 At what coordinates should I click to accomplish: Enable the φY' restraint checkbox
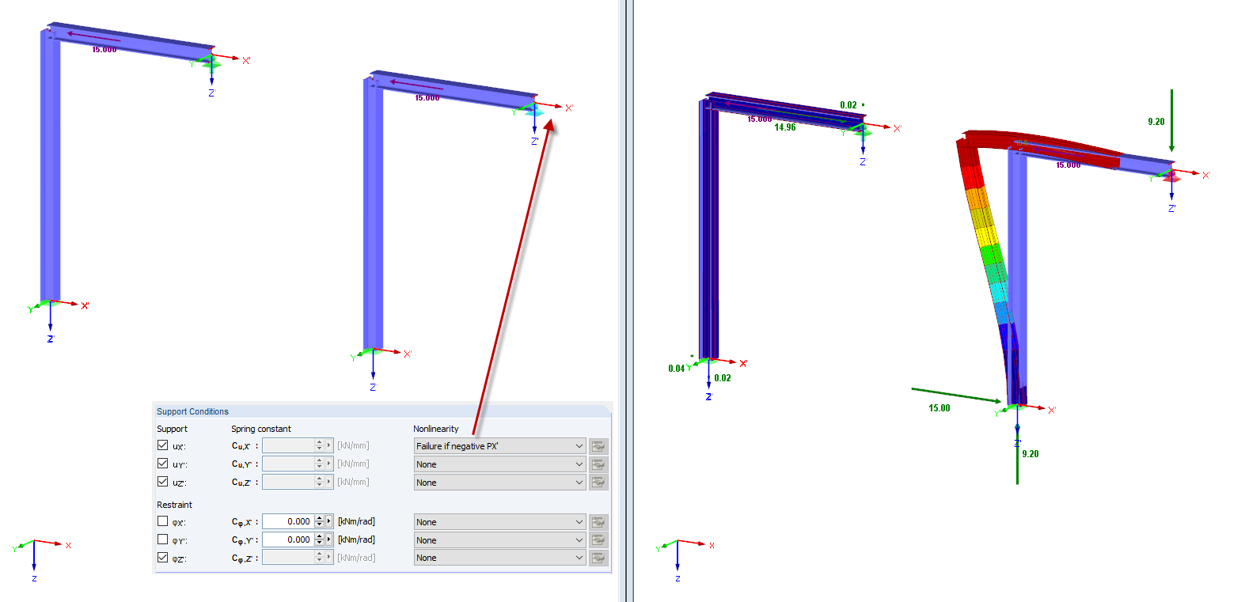(x=162, y=540)
